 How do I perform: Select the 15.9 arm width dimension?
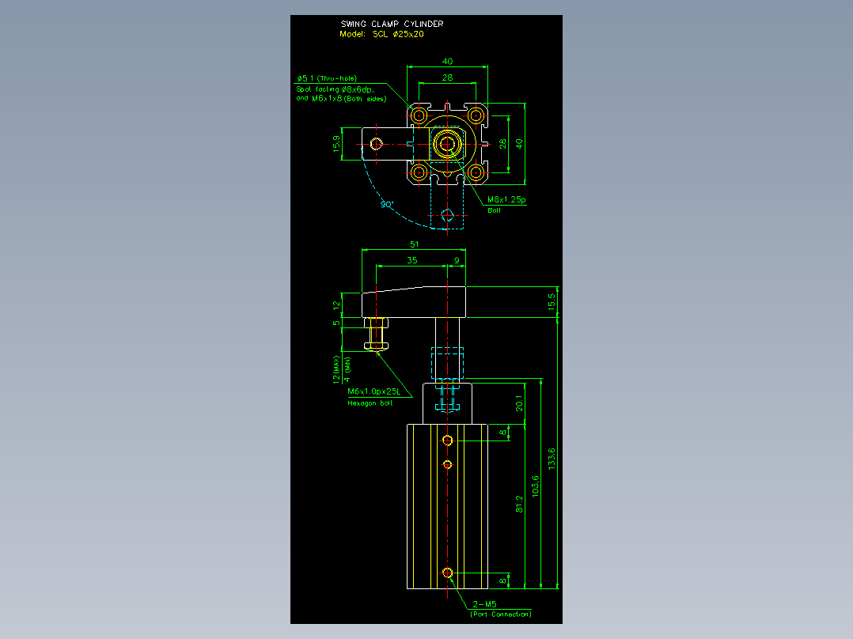[x=336, y=144]
